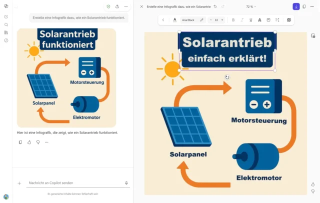Click the pencil icon beside font name
This screenshot has height=203, width=320.
pos(201,20)
